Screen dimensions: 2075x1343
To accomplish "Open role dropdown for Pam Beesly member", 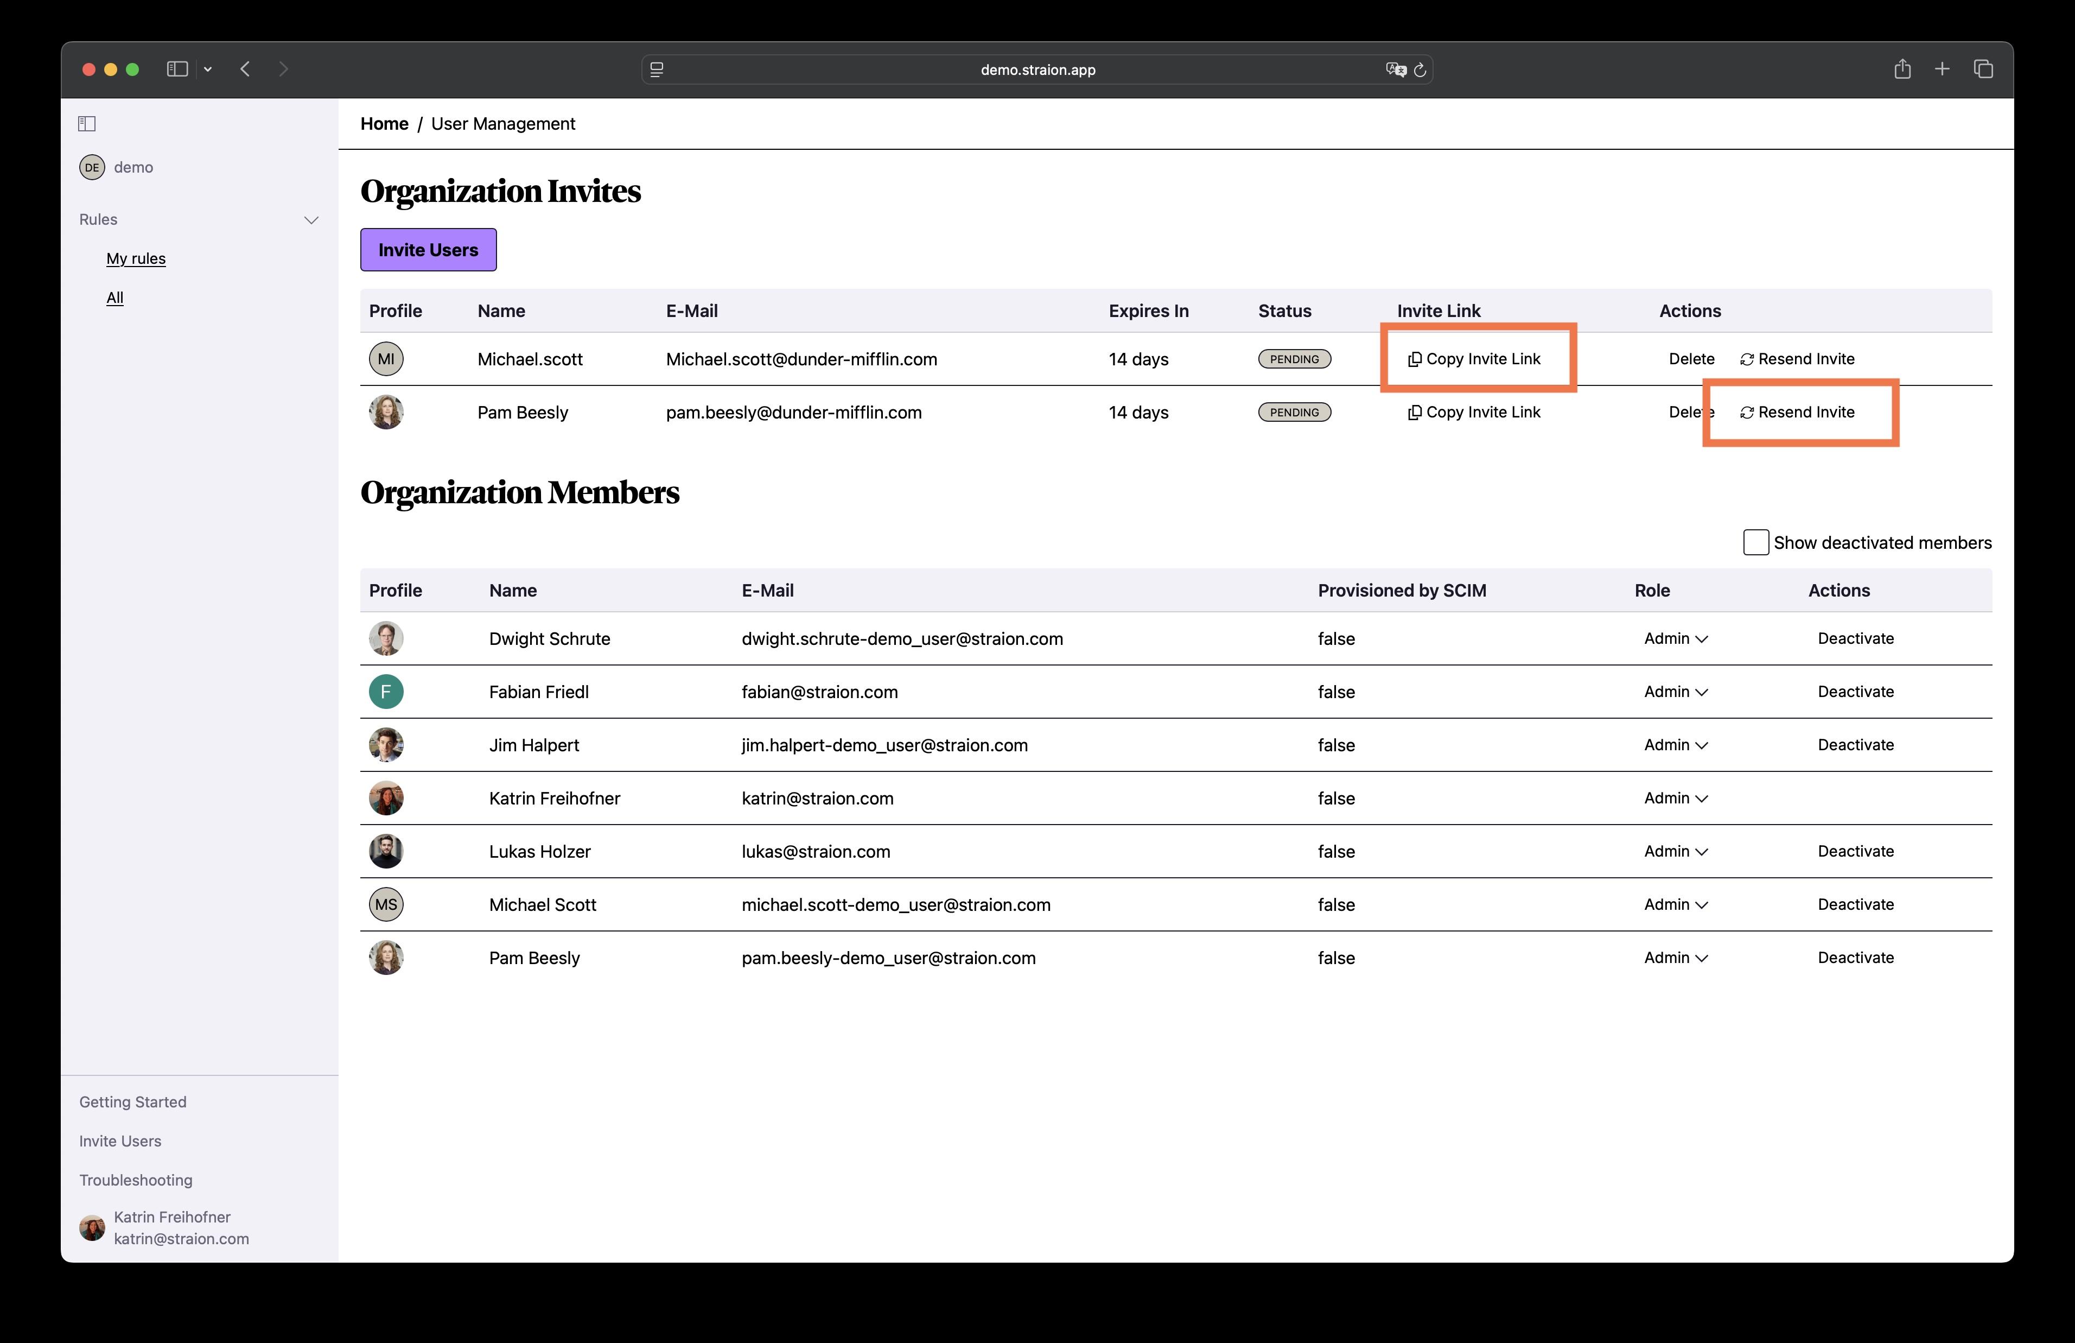I will (x=1676, y=958).
